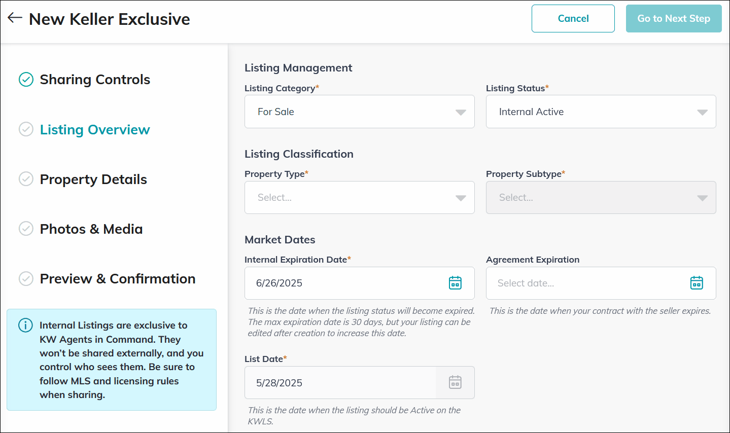Open the Property Details step
The width and height of the screenshot is (730, 433).
pos(93,179)
